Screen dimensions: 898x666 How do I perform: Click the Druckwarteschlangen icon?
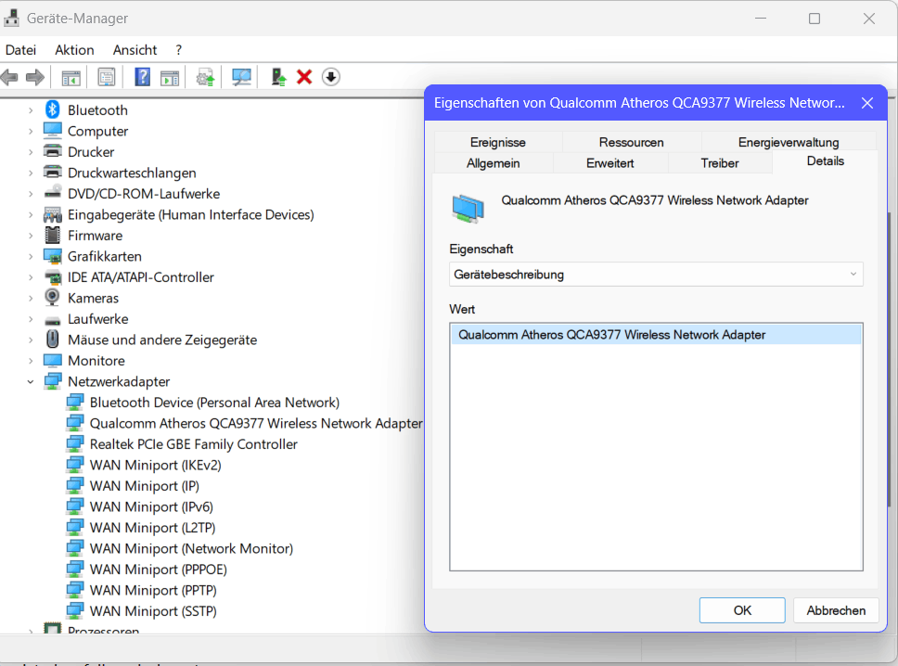point(53,173)
